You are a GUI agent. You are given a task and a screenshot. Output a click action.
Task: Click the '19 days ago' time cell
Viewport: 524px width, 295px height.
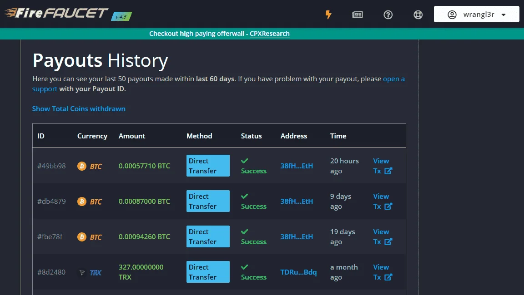(x=343, y=236)
